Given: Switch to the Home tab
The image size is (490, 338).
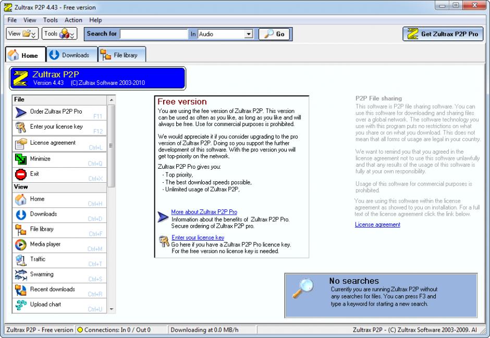Looking at the screenshot, I should click(26, 55).
